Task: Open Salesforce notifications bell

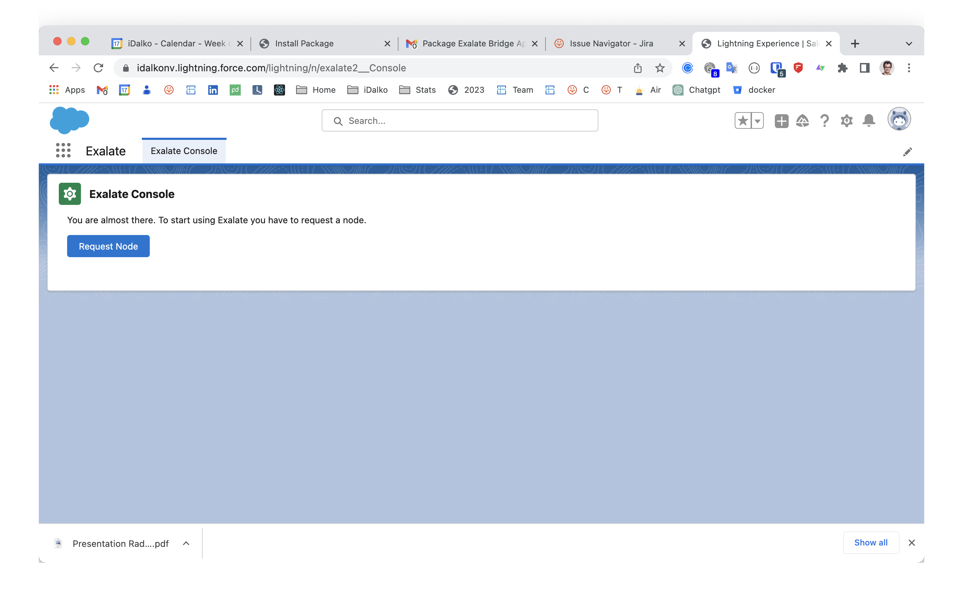Action: [868, 120]
